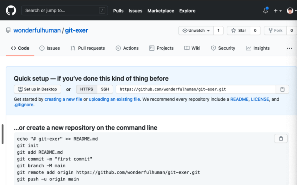Switch to the Security tab
297x185 pixels.
223,48
